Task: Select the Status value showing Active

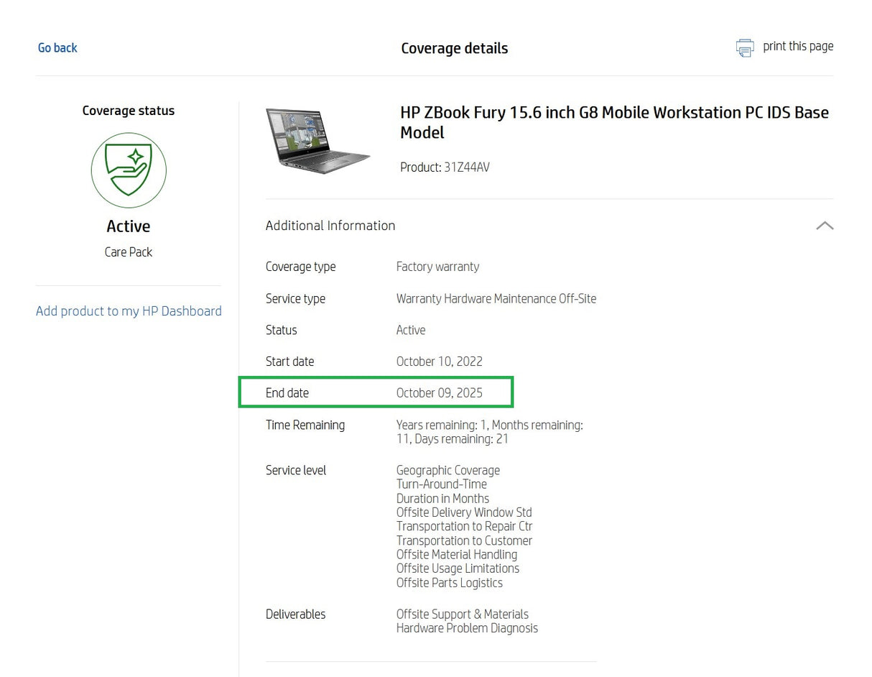Action: click(410, 330)
